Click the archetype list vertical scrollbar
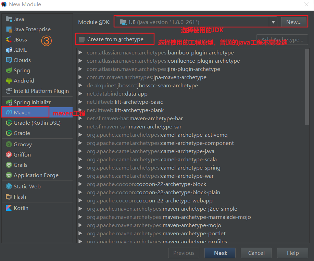The width and height of the screenshot is (314, 261). point(307,87)
